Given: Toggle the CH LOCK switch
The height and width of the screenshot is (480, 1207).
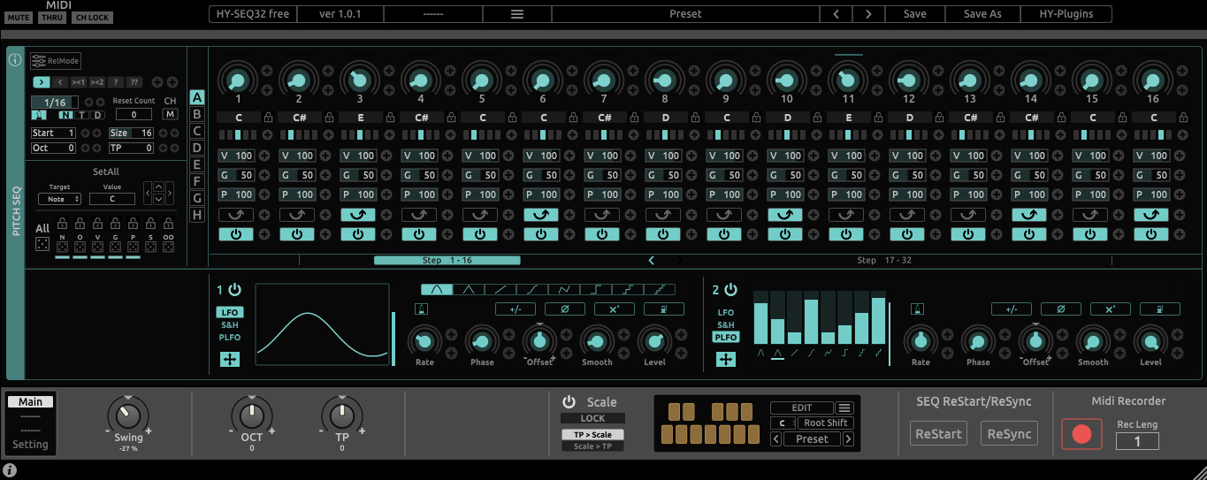Looking at the screenshot, I should 92,17.
